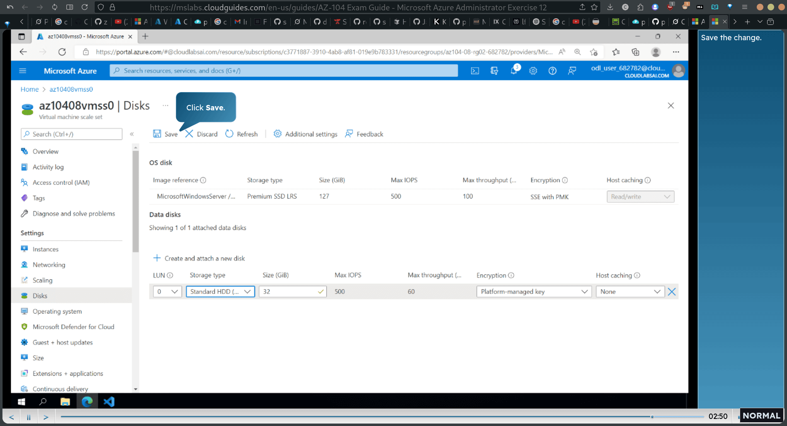Image resolution: width=787 pixels, height=426 pixels.
Task: Click az10408vmss0 breadcrumb link
Action: click(x=71, y=89)
